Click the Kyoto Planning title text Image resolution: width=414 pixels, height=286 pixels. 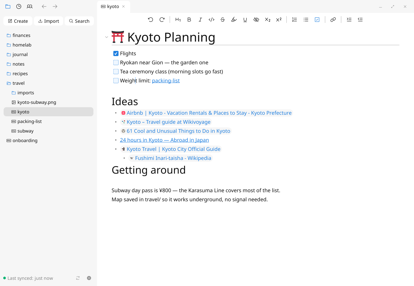(171, 37)
